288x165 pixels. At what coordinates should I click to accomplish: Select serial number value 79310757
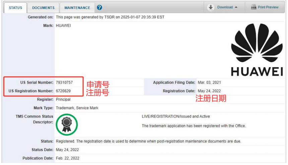64,82
